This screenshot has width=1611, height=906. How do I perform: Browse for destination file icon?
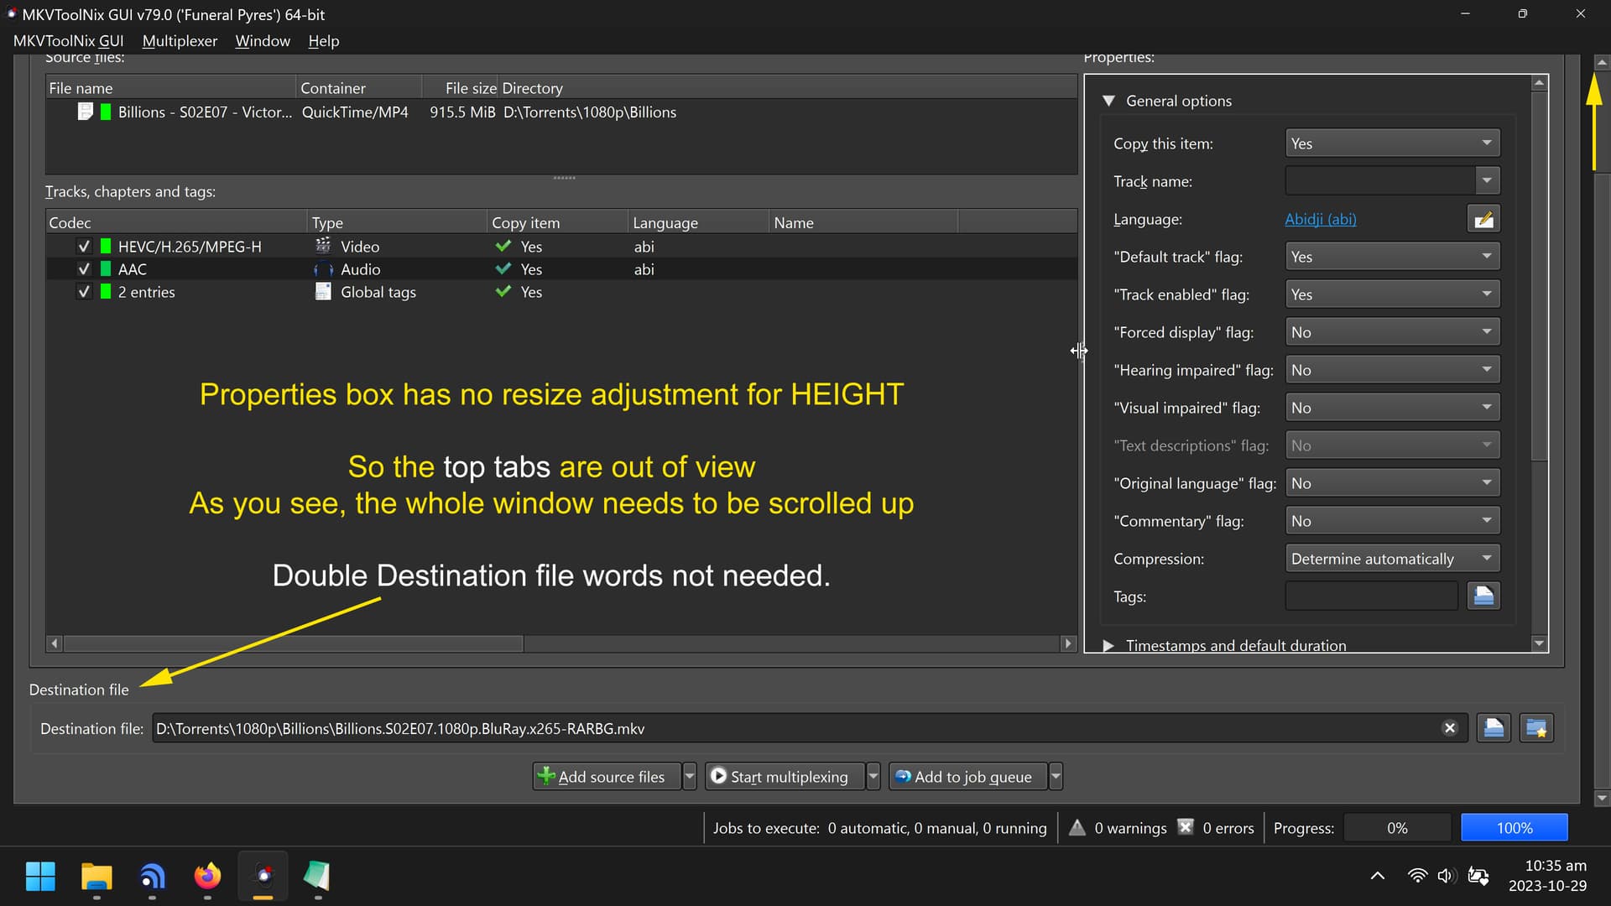click(1494, 728)
